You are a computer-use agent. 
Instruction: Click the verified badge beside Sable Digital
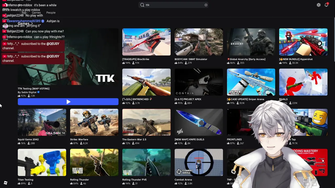[x=38, y=92]
